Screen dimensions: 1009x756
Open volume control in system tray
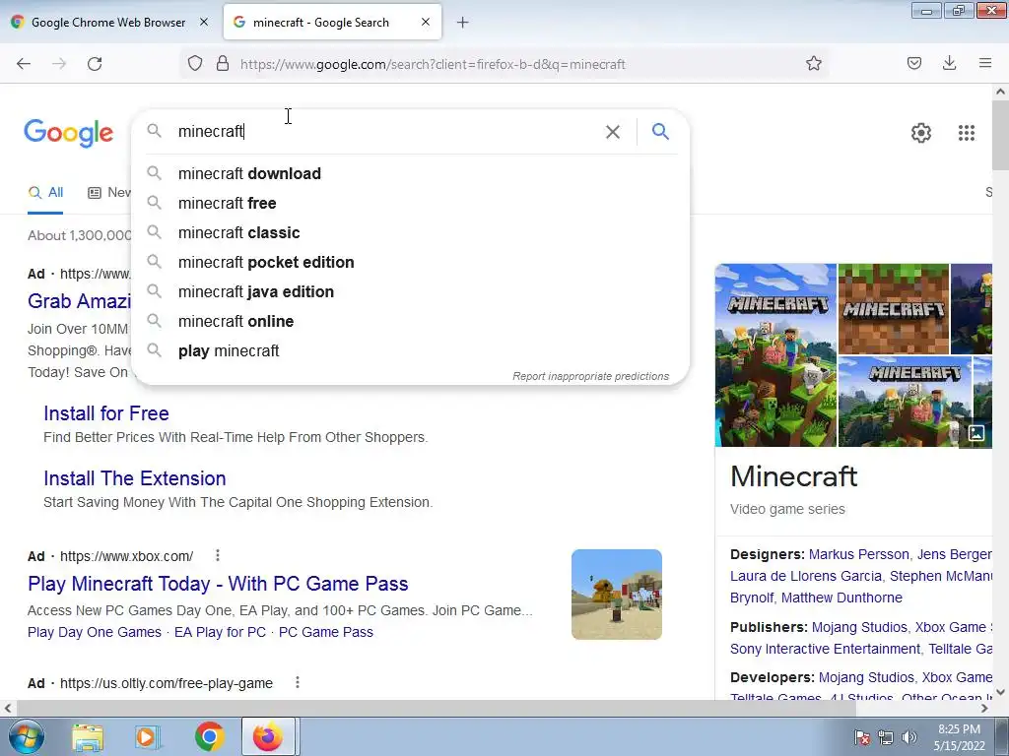[x=909, y=737]
